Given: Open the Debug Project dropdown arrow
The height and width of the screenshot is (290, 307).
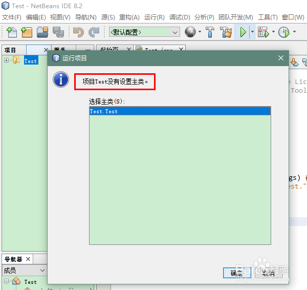Looking at the screenshot, I should pyautogui.click(x=274, y=32).
